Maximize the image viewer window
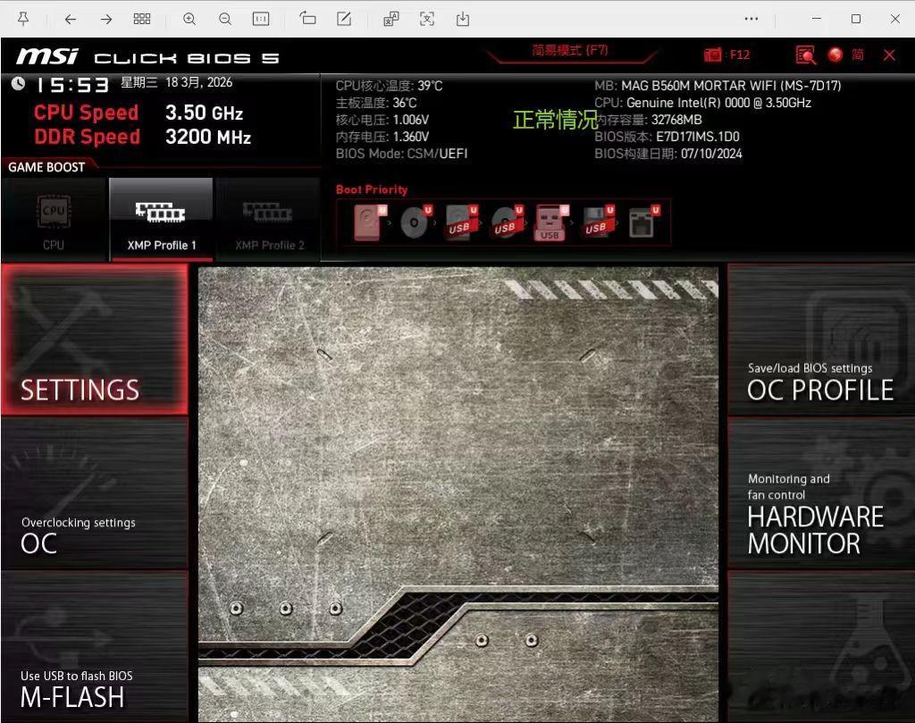Screen dimensions: 915x723 coord(855,19)
